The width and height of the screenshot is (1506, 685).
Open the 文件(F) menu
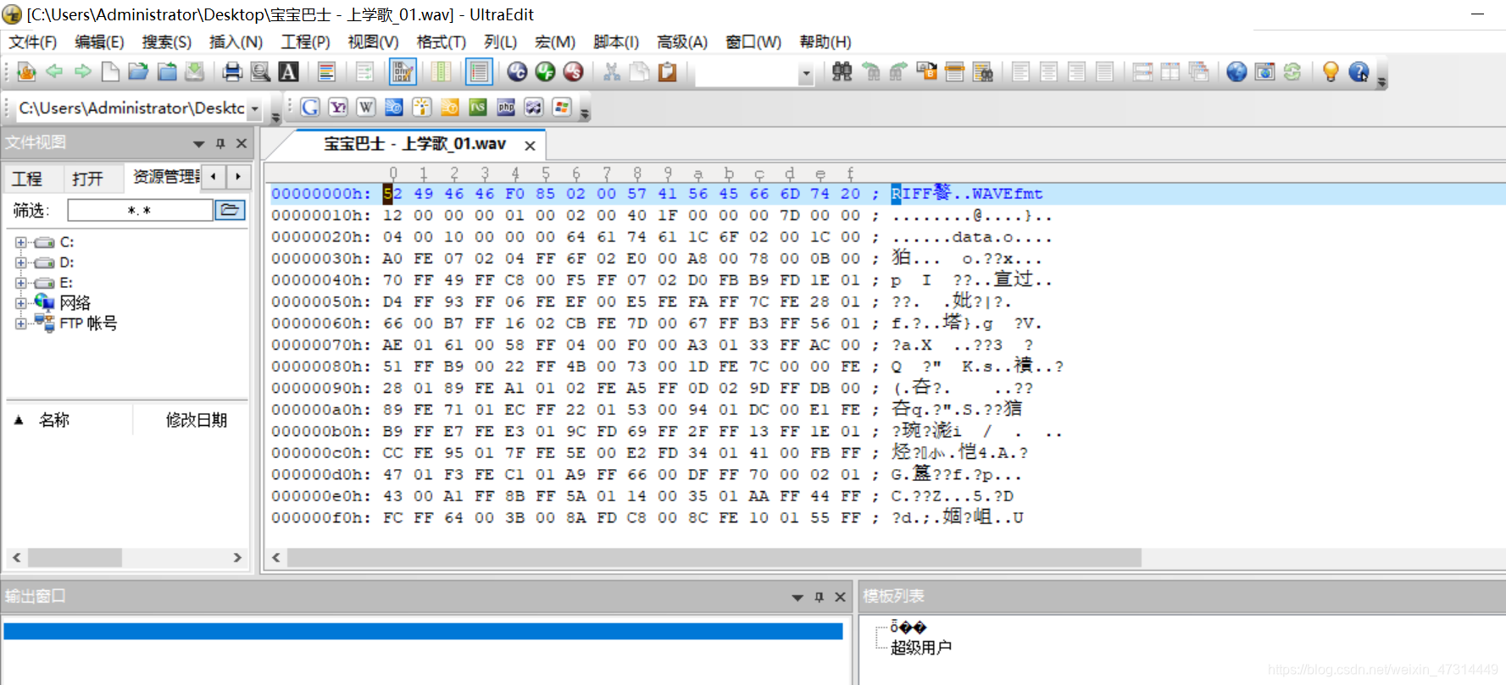coord(33,41)
